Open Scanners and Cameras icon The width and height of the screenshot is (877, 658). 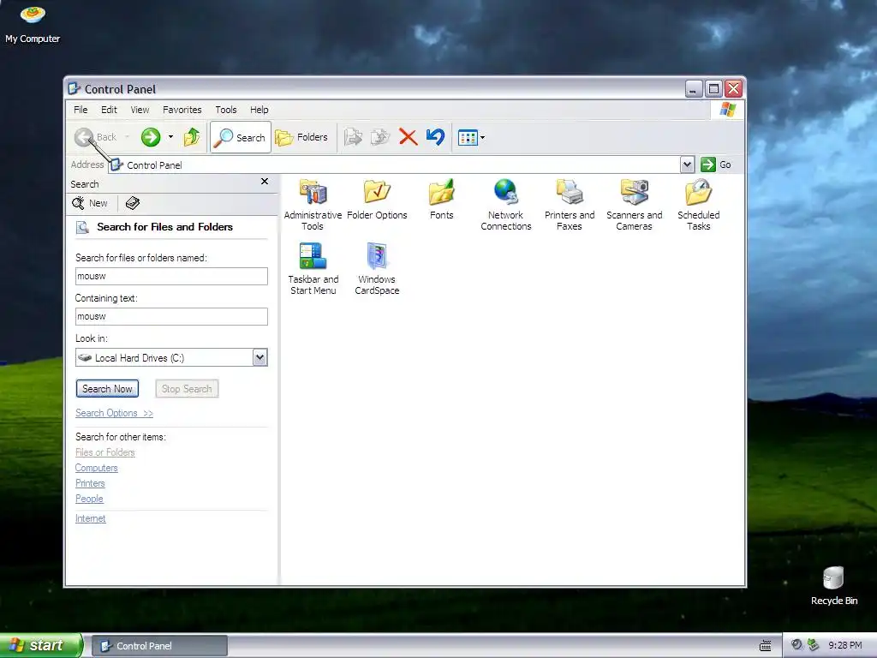pyautogui.click(x=634, y=205)
